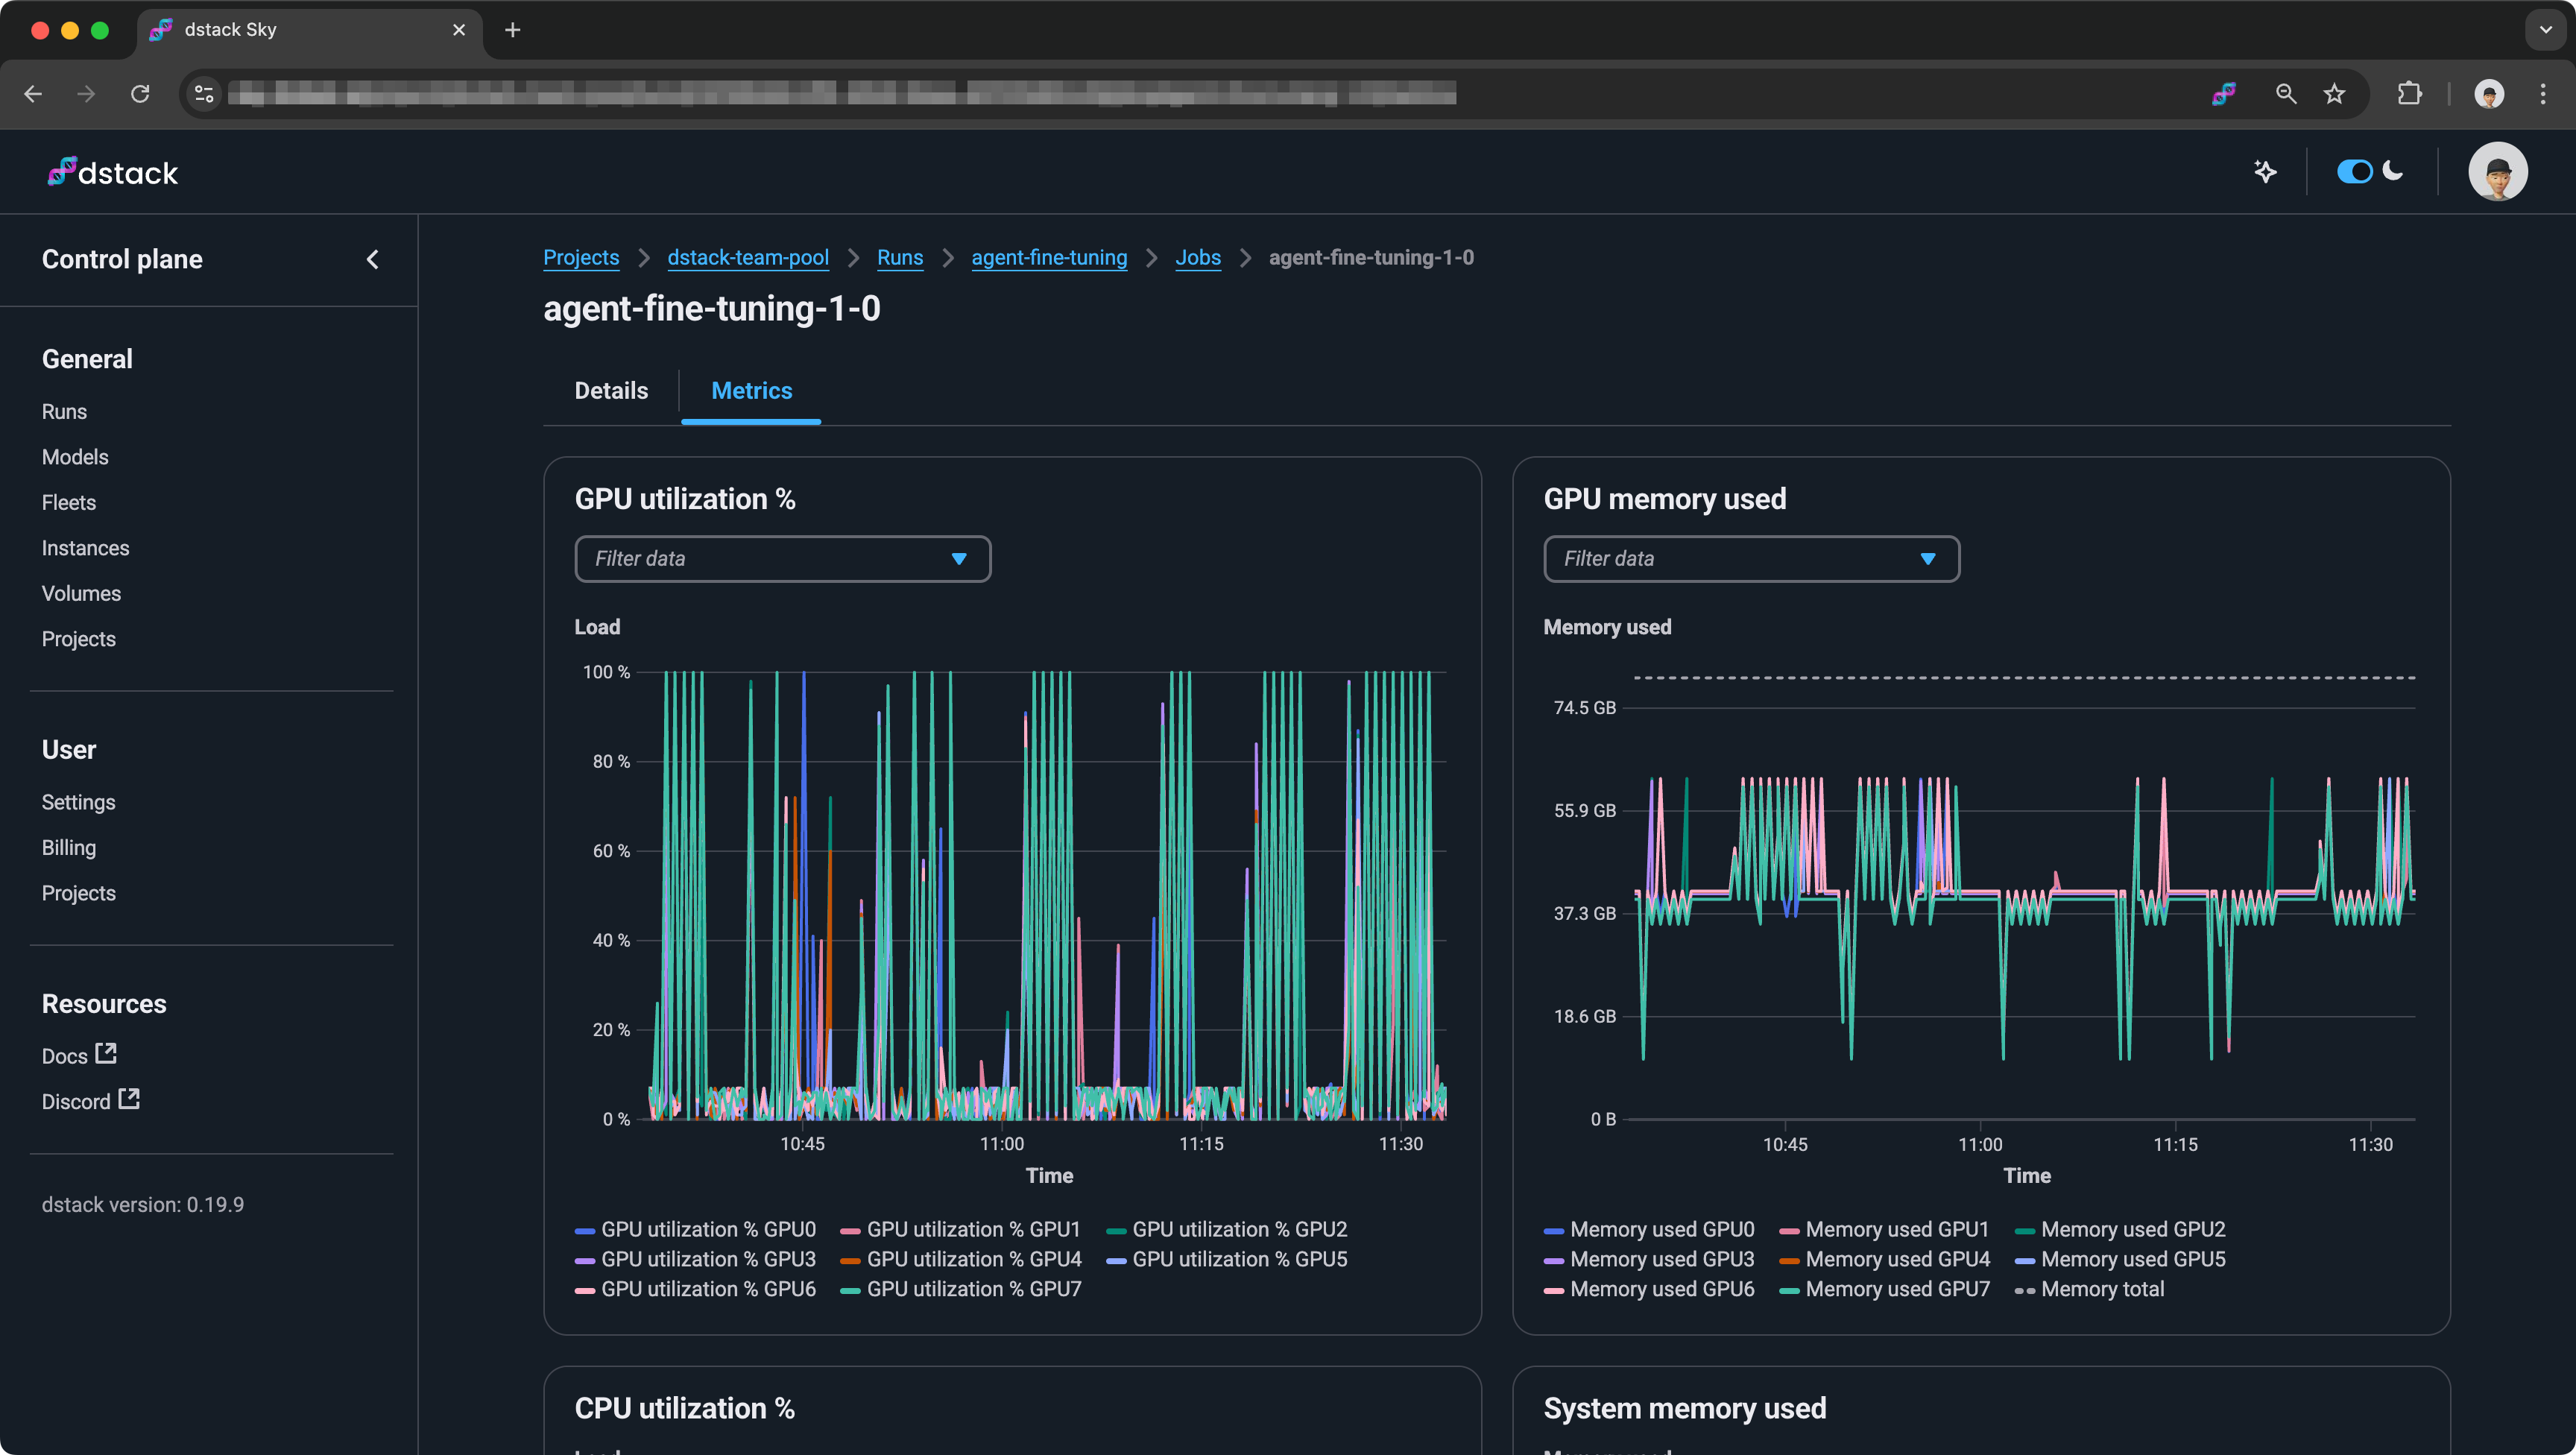This screenshot has height=1455, width=2576.
Task: Click agent-fine-tuning breadcrumb
Action: (x=1049, y=257)
